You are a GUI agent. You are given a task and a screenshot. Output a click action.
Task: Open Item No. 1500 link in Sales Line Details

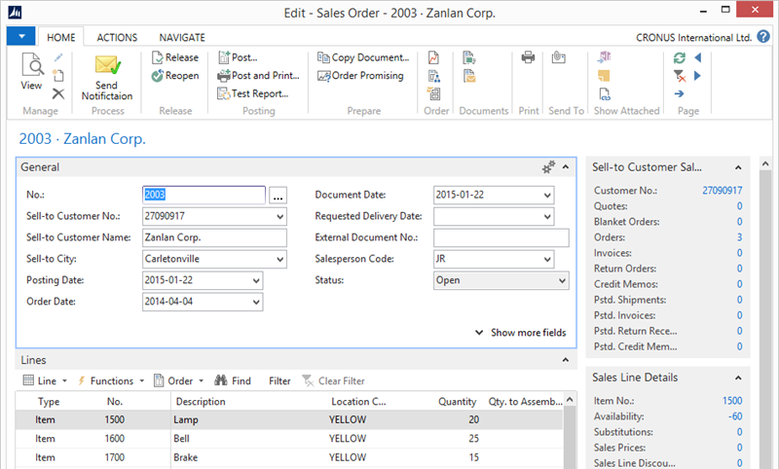click(732, 401)
